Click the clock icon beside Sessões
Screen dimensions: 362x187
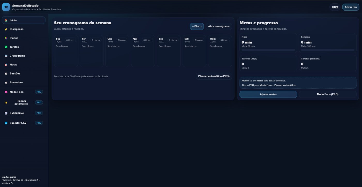[x=6, y=74]
